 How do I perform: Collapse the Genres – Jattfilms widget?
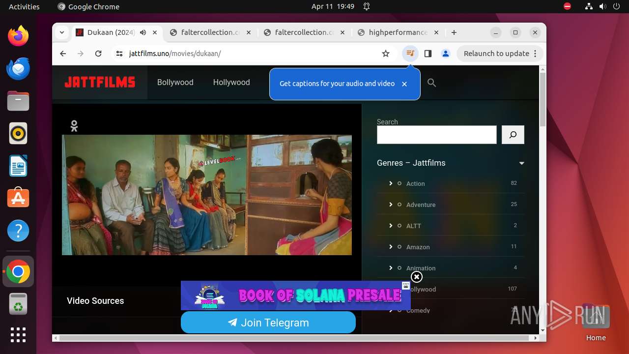point(522,163)
